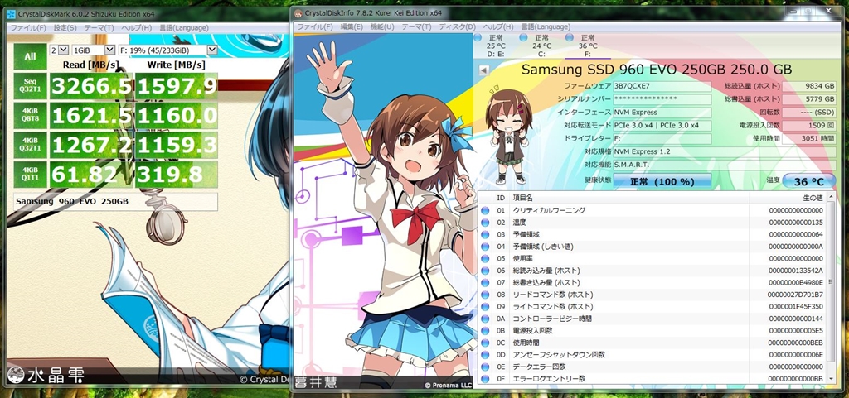Click the comment field Samsung 960 EVO 250GB
The image size is (849, 398).
tap(116, 201)
